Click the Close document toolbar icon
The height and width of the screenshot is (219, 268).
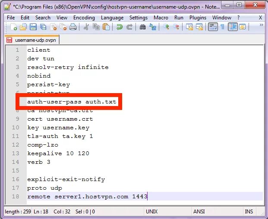click(x=54, y=27)
